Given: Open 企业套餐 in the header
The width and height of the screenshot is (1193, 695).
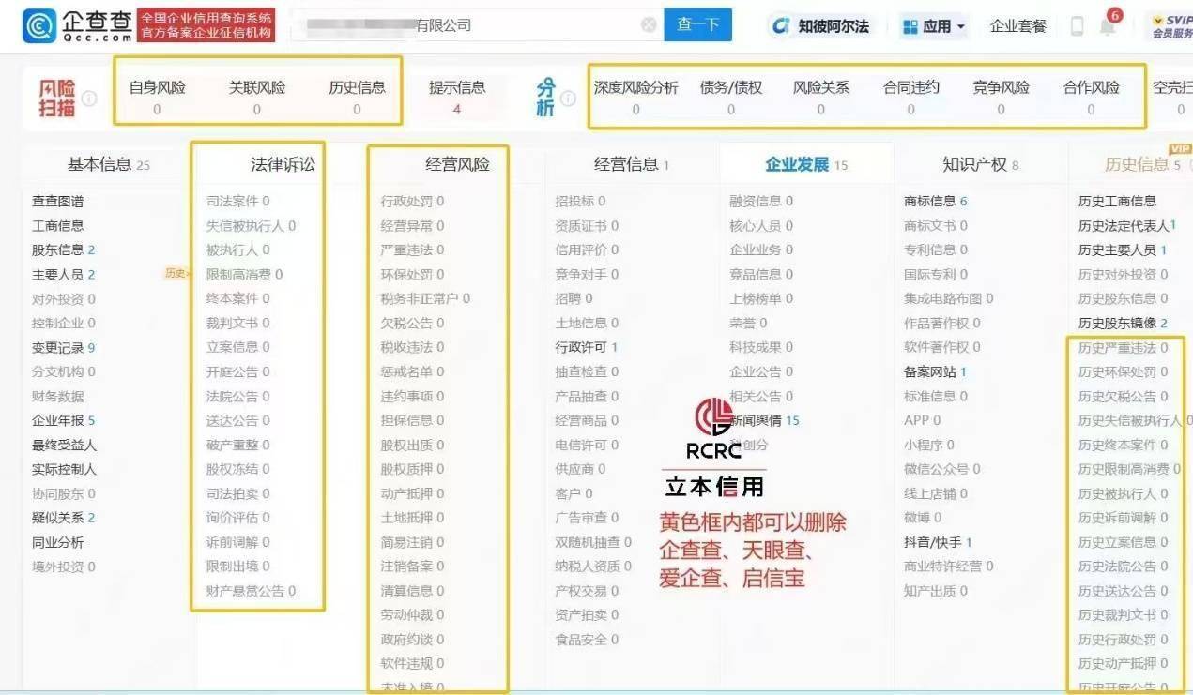Looking at the screenshot, I should [x=1017, y=26].
